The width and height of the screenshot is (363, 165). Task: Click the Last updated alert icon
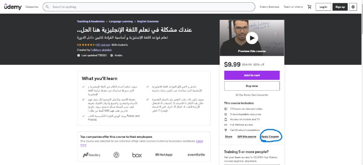pos(78,55)
